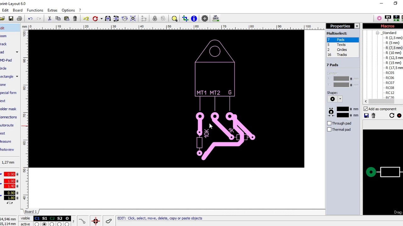This screenshot has width=403, height=226.
Task: Duplicate the selection with the x2 icon
Action: (86, 19)
